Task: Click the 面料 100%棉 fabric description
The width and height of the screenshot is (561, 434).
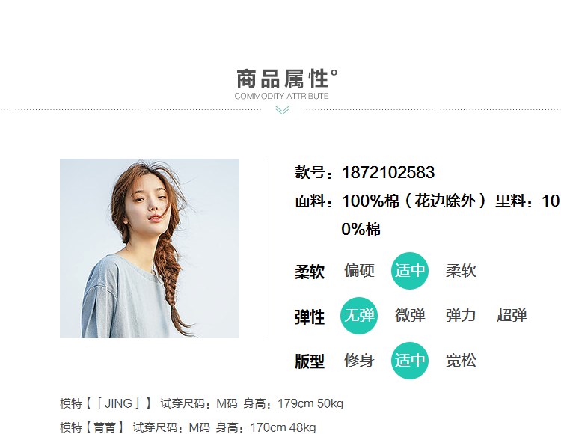Action: pyautogui.click(x=428, y=215)
